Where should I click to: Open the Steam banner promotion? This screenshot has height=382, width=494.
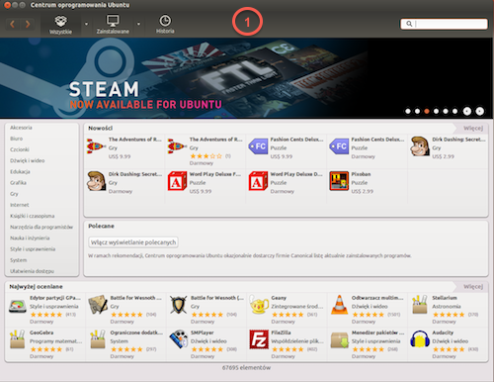coord(247,78)
